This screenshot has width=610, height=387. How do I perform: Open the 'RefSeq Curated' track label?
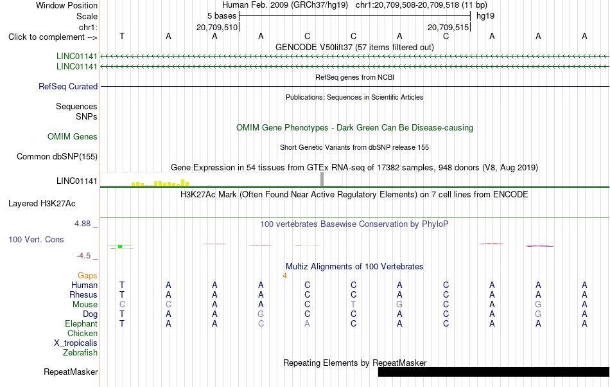point(68,86)
